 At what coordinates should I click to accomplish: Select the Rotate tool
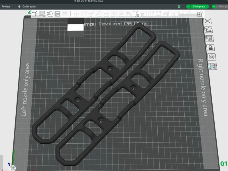click(x=84, y=14)
